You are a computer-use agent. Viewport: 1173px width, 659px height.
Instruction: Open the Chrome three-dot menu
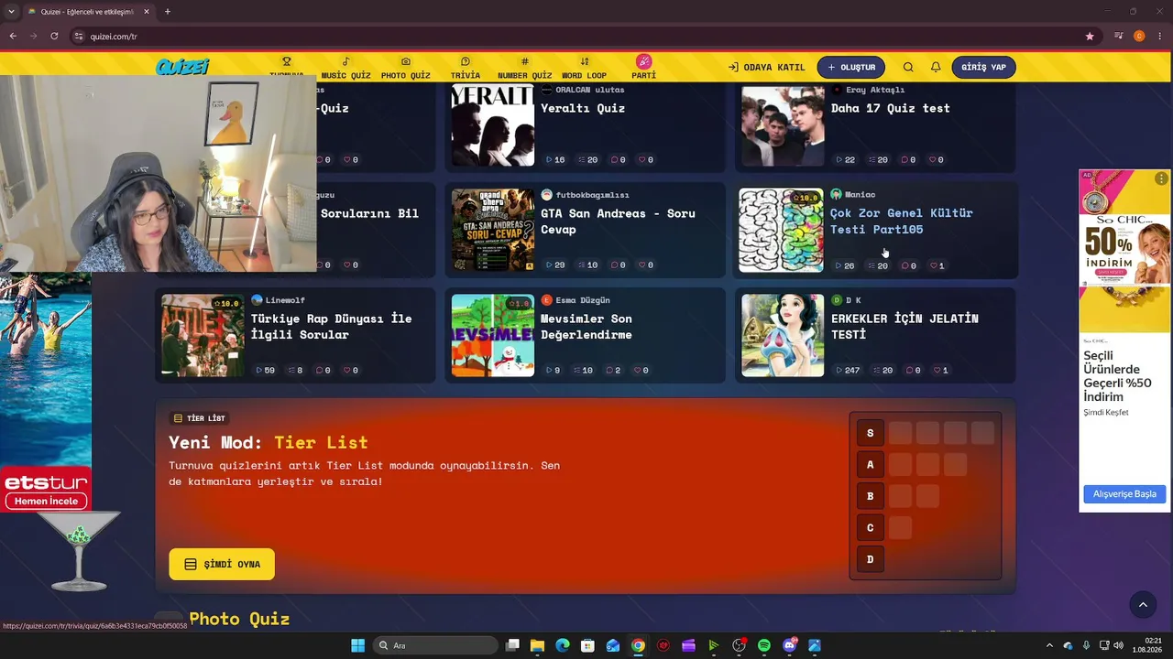point(1159,37)
